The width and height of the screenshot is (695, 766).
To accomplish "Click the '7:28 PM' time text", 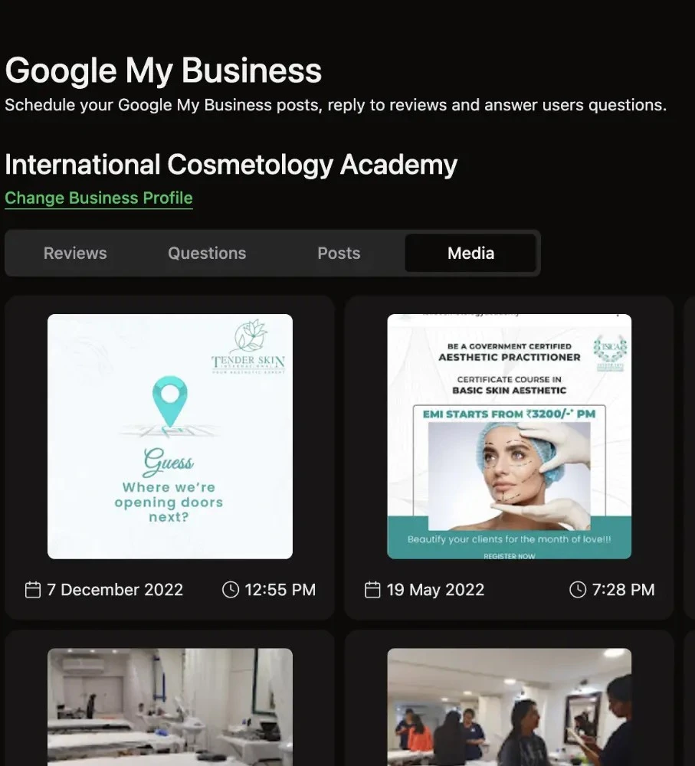I will (x=623, y=590).
